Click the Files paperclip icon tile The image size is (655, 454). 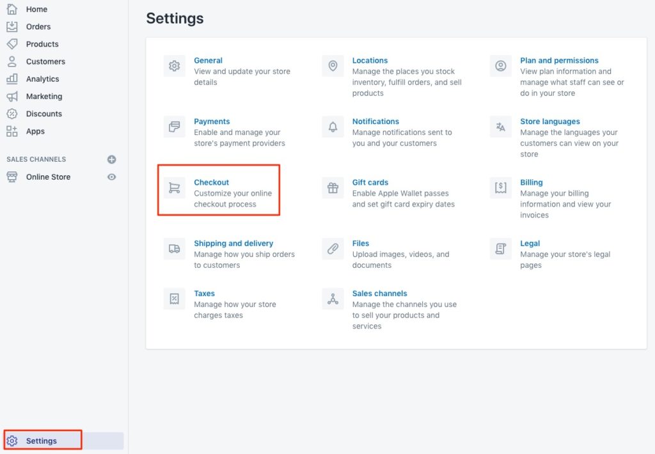(333, 249)
